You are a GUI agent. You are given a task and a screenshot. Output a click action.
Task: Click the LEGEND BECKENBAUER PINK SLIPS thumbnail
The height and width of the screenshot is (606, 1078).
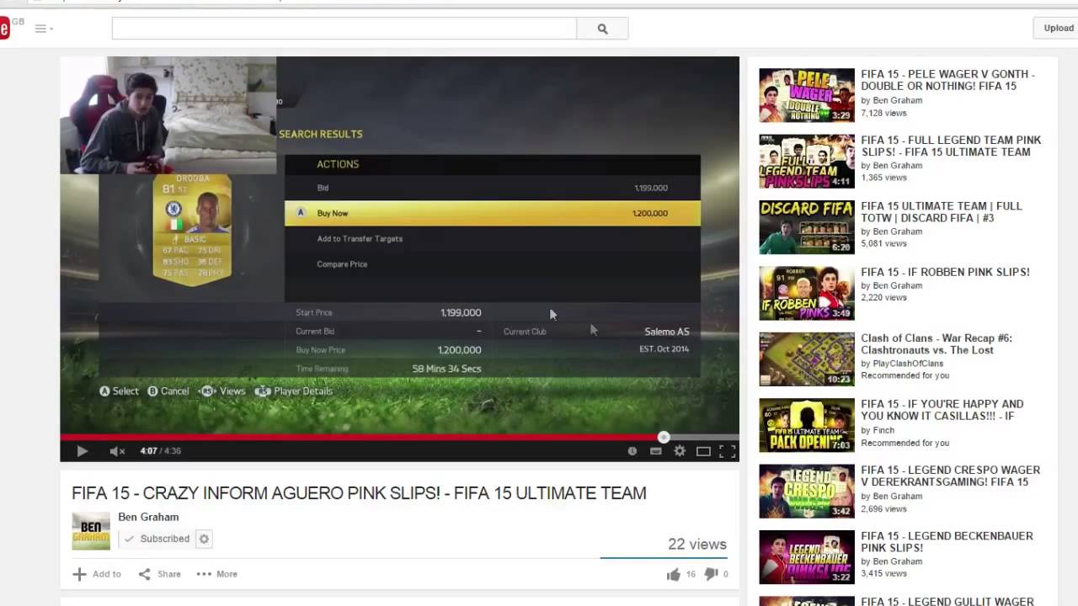[x=807, y=557]
